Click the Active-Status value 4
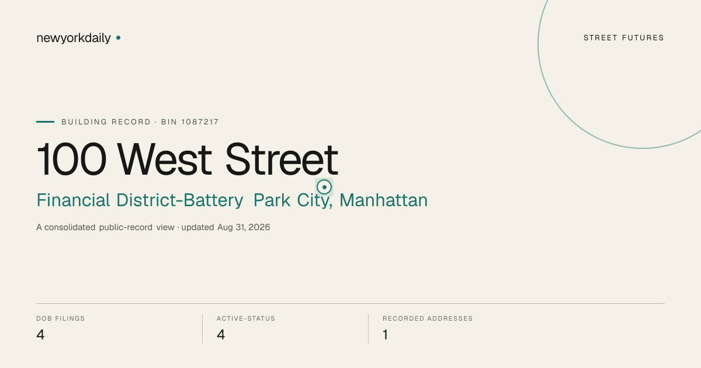 click(221, 335)
